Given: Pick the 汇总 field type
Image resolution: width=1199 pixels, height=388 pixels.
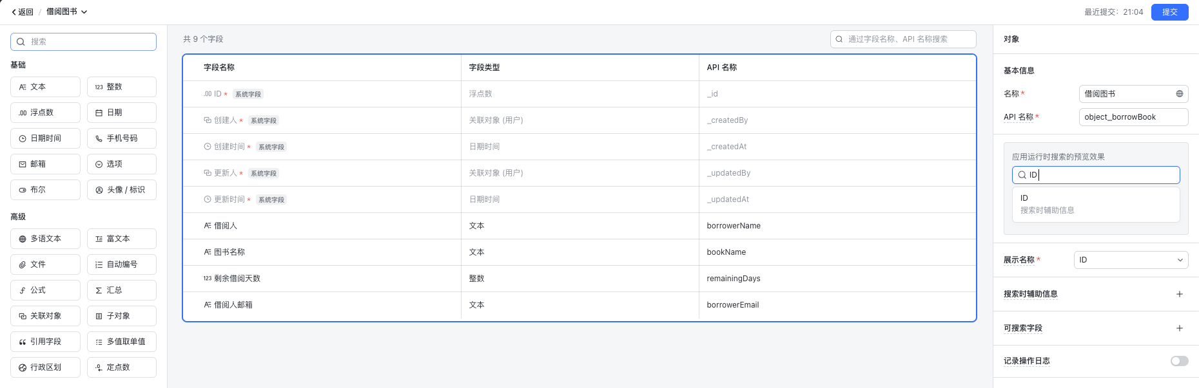Looking at the screenshot, I should 122,290.
